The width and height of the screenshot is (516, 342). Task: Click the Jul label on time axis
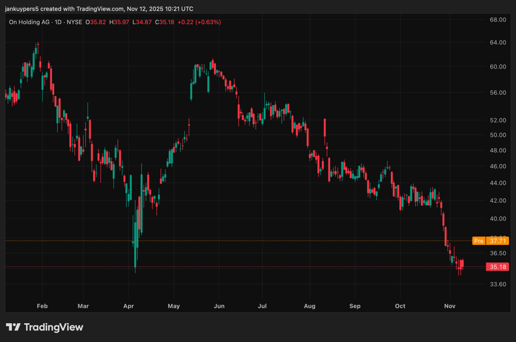pyautogui.click(x=262, y=306)
